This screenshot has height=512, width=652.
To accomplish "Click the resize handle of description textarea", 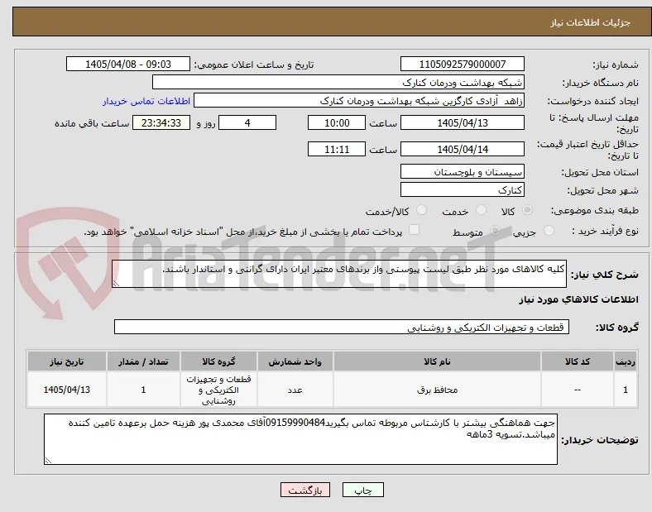I will (x=116, y=284).
